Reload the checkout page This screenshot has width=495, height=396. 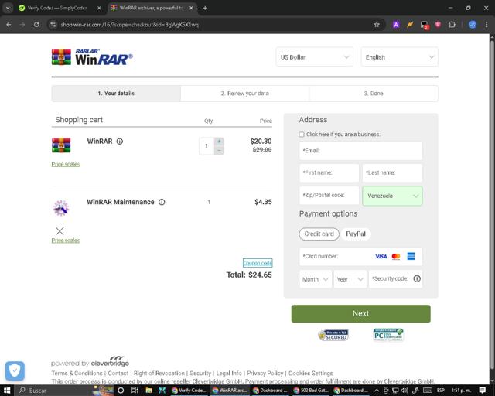coord(36,25)
